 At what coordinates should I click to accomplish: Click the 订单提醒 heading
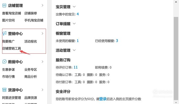point(63,24)
